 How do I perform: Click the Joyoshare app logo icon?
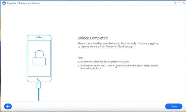point(4,3)
